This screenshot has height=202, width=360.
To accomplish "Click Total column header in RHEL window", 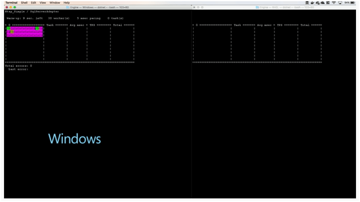I will (x=305, y=25).
